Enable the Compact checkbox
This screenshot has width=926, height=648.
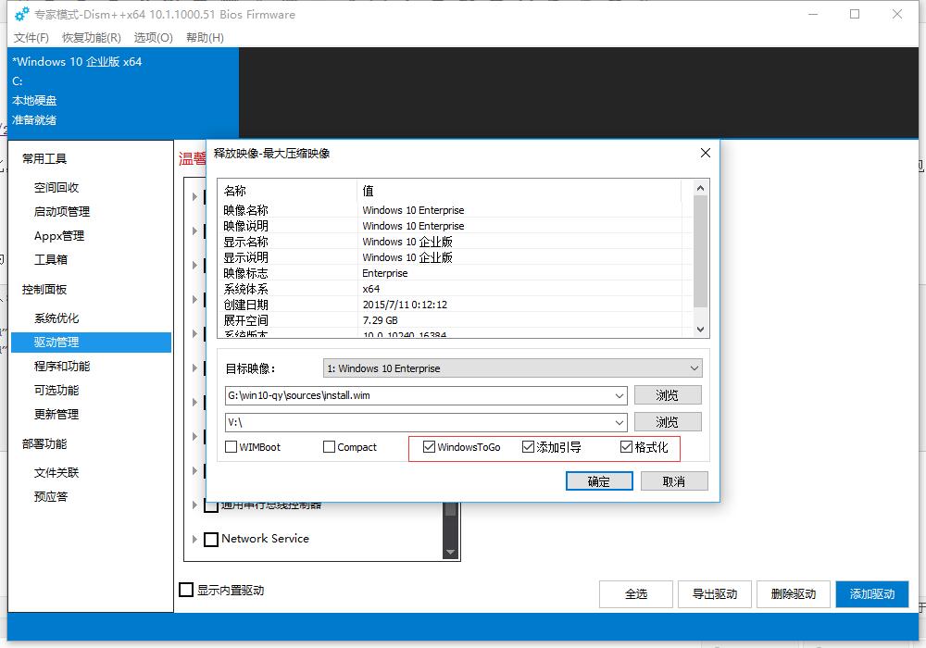[329, 447]
